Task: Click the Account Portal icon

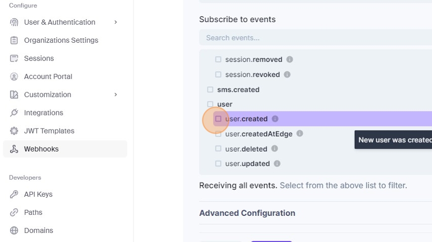Action: coord(14,76)
